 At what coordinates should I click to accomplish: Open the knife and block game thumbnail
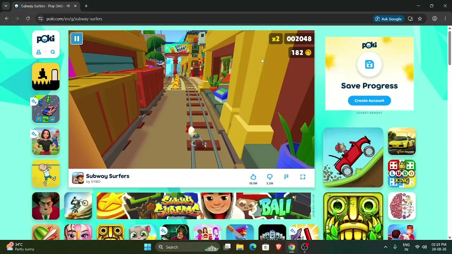(x=240, y=232)
